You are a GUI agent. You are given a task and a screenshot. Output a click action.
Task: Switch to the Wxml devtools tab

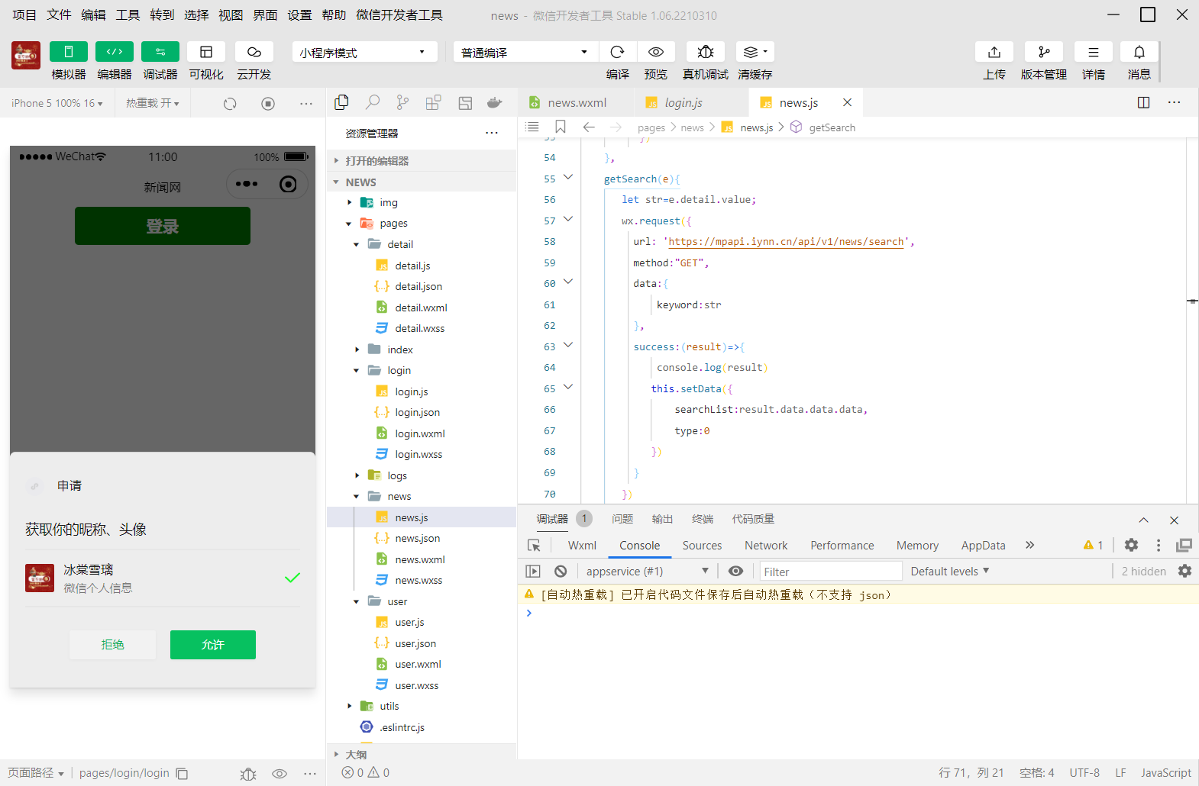click(x=582, y=546)
